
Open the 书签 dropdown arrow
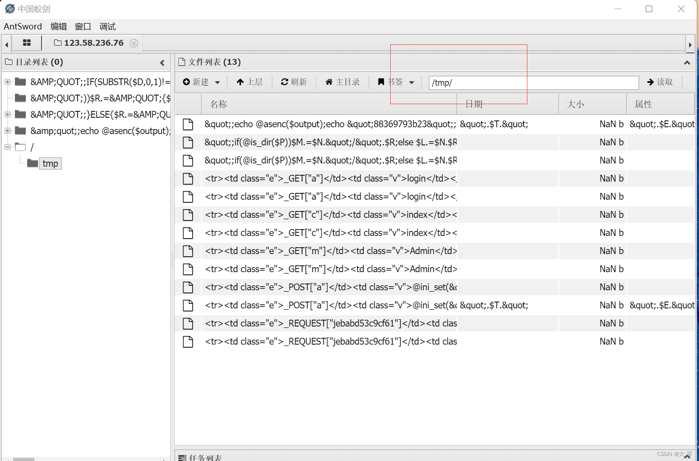[x=412, y=82]
